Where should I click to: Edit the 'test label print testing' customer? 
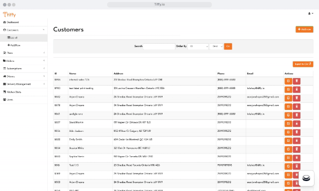(288, 90)
